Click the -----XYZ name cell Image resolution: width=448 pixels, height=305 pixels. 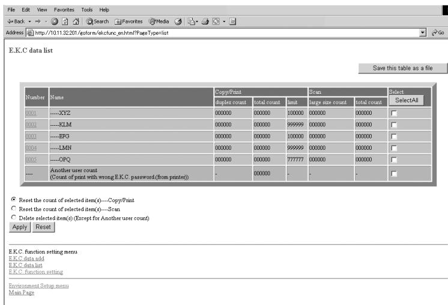(131, 113)
